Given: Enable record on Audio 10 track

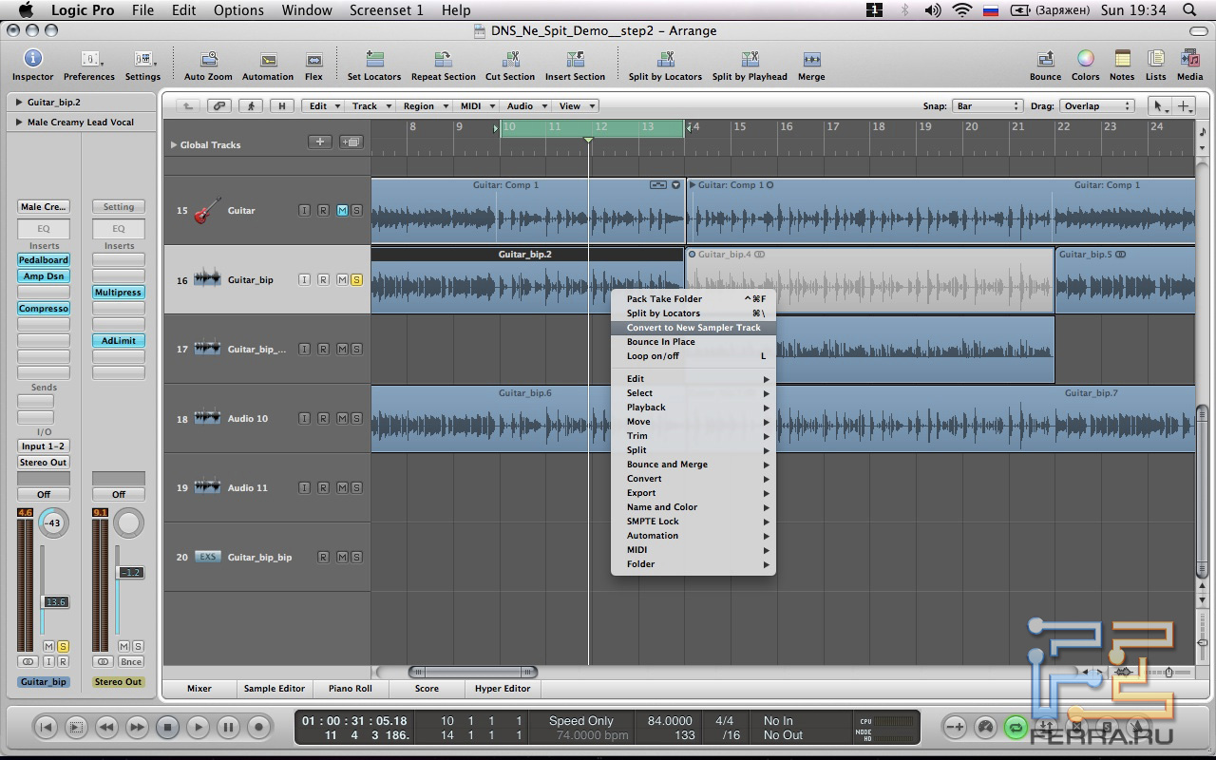Looking at the screenshot, I should click(323, 419).
